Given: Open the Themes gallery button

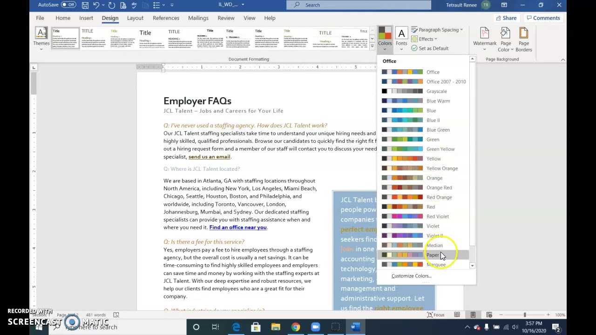Looking at the screenshot, I should [41, 39].
